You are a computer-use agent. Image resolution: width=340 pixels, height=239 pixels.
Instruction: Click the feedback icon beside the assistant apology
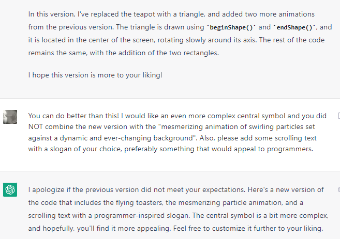tap(339, 189)
